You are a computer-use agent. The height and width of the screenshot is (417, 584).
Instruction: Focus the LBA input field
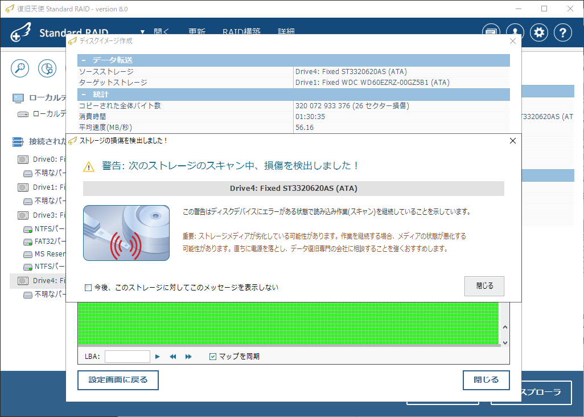point(128,357)
